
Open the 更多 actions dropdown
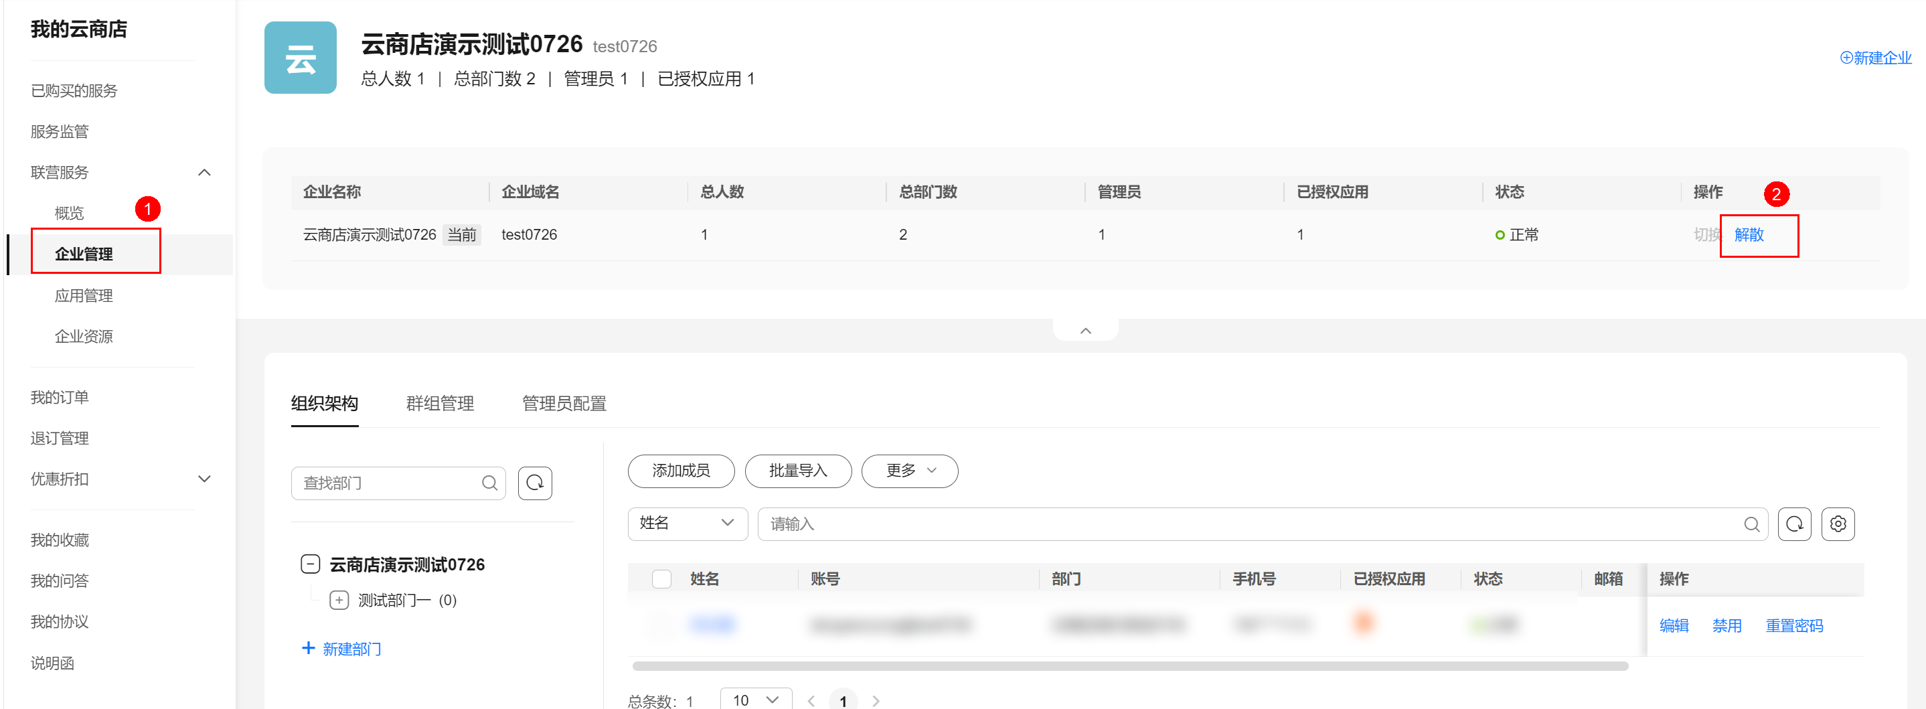point(909,471)
